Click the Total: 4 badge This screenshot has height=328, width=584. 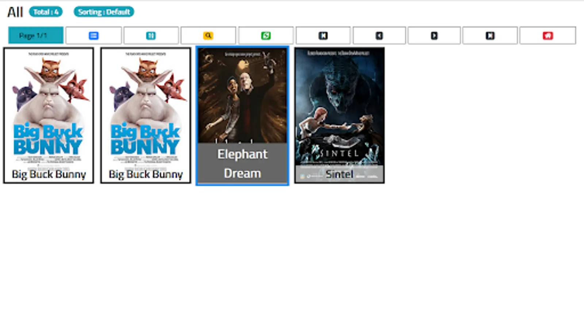(x=46, y=12)
